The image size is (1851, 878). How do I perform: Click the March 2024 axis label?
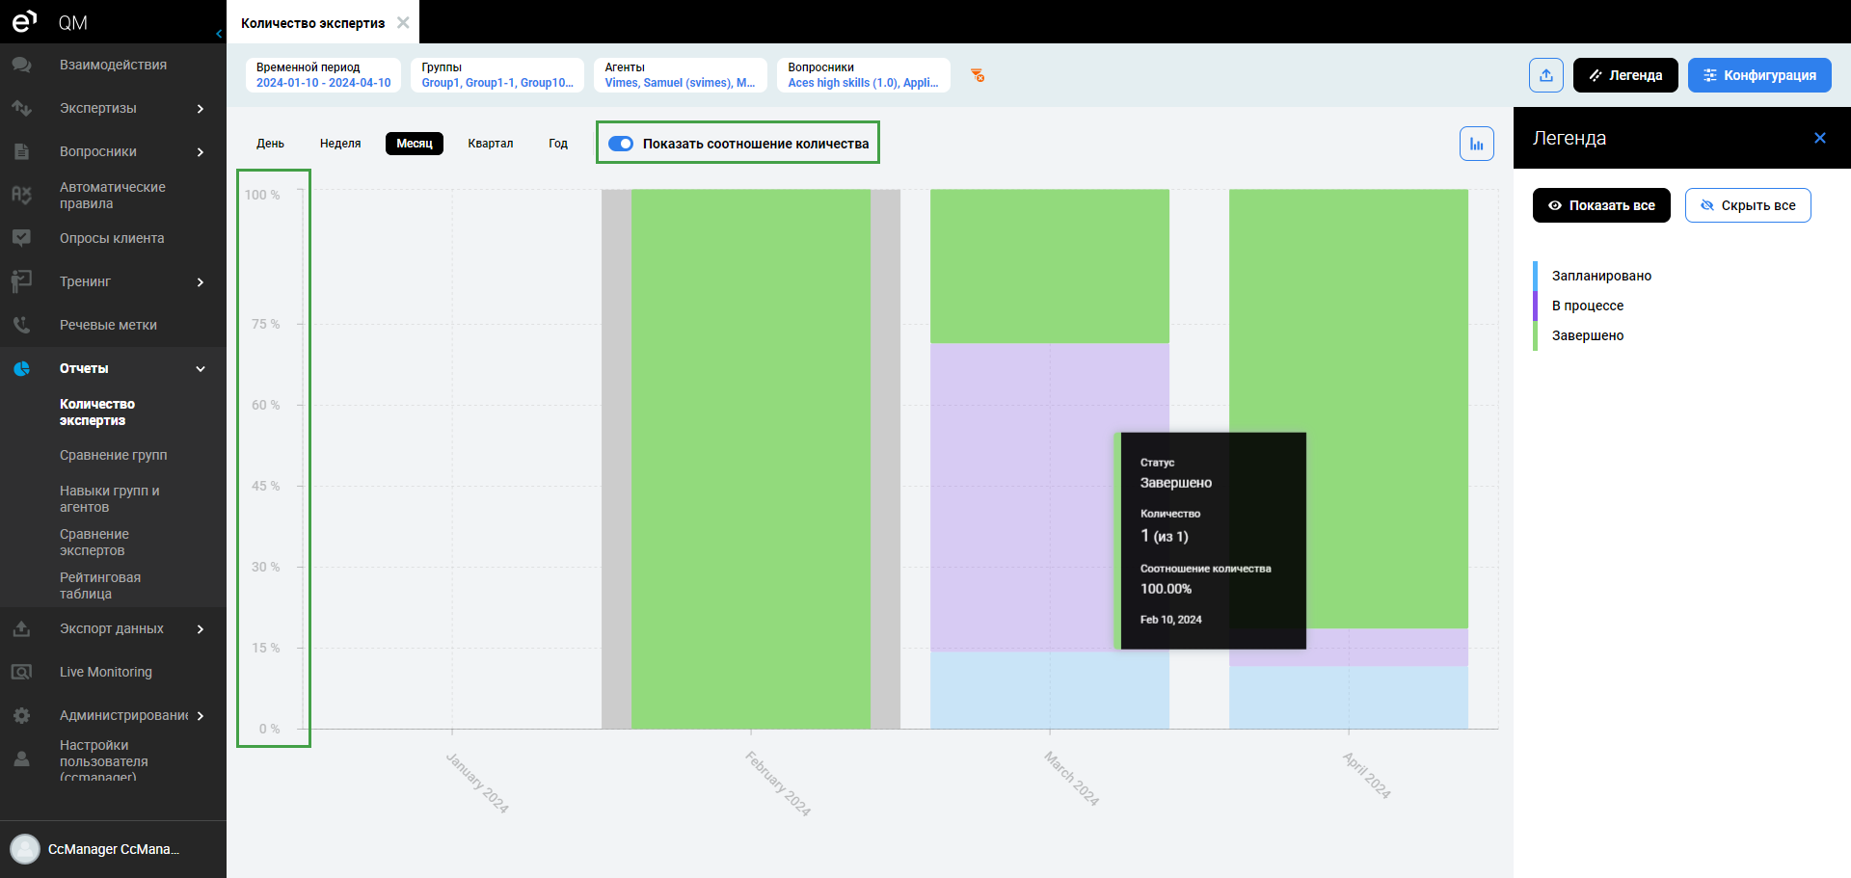[x=1071, y=778]
